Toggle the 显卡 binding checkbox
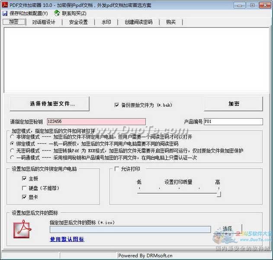 click(25, 197)
